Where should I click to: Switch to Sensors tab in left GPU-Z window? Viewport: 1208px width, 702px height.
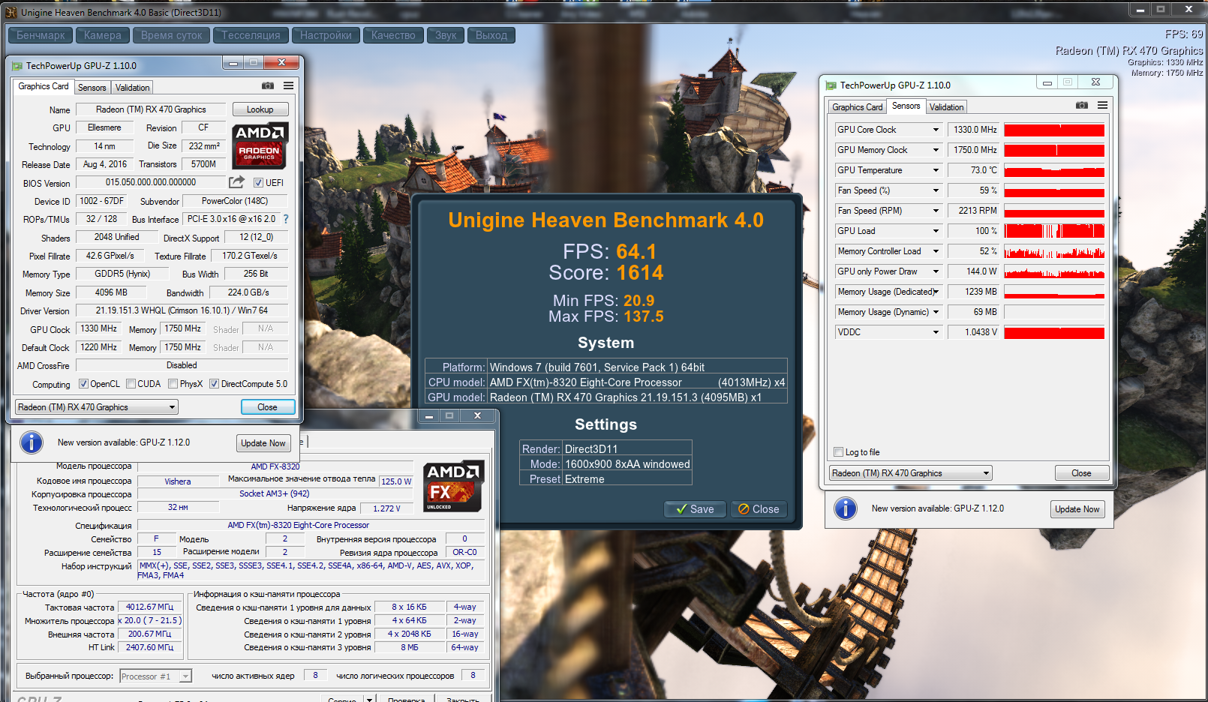pyautogui.click(x=92, y=88)
